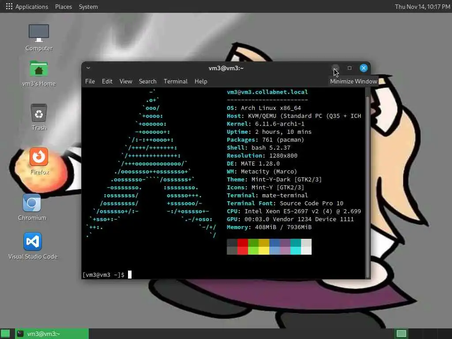
Task: Click the Uptime: 2 hours, 10 mins line
Action: pyautogui.click(x=269, y=132)
